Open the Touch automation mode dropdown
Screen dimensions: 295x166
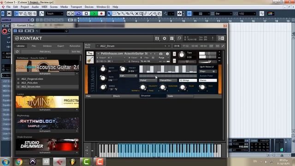pyautogui.click(x=54, y=14)
